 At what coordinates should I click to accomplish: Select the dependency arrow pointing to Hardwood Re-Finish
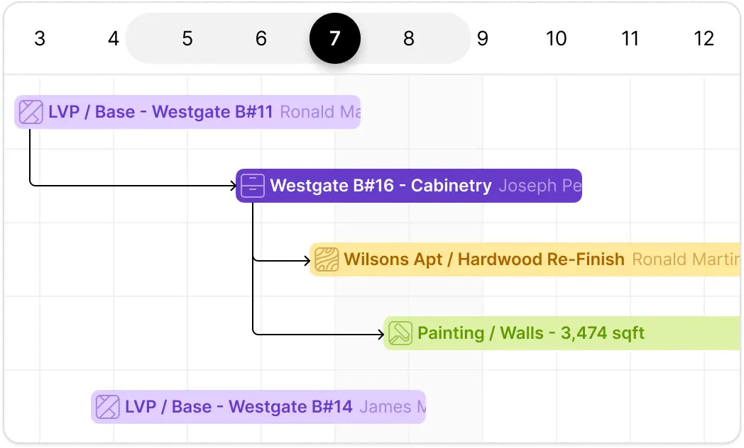(x=282, y=260)
